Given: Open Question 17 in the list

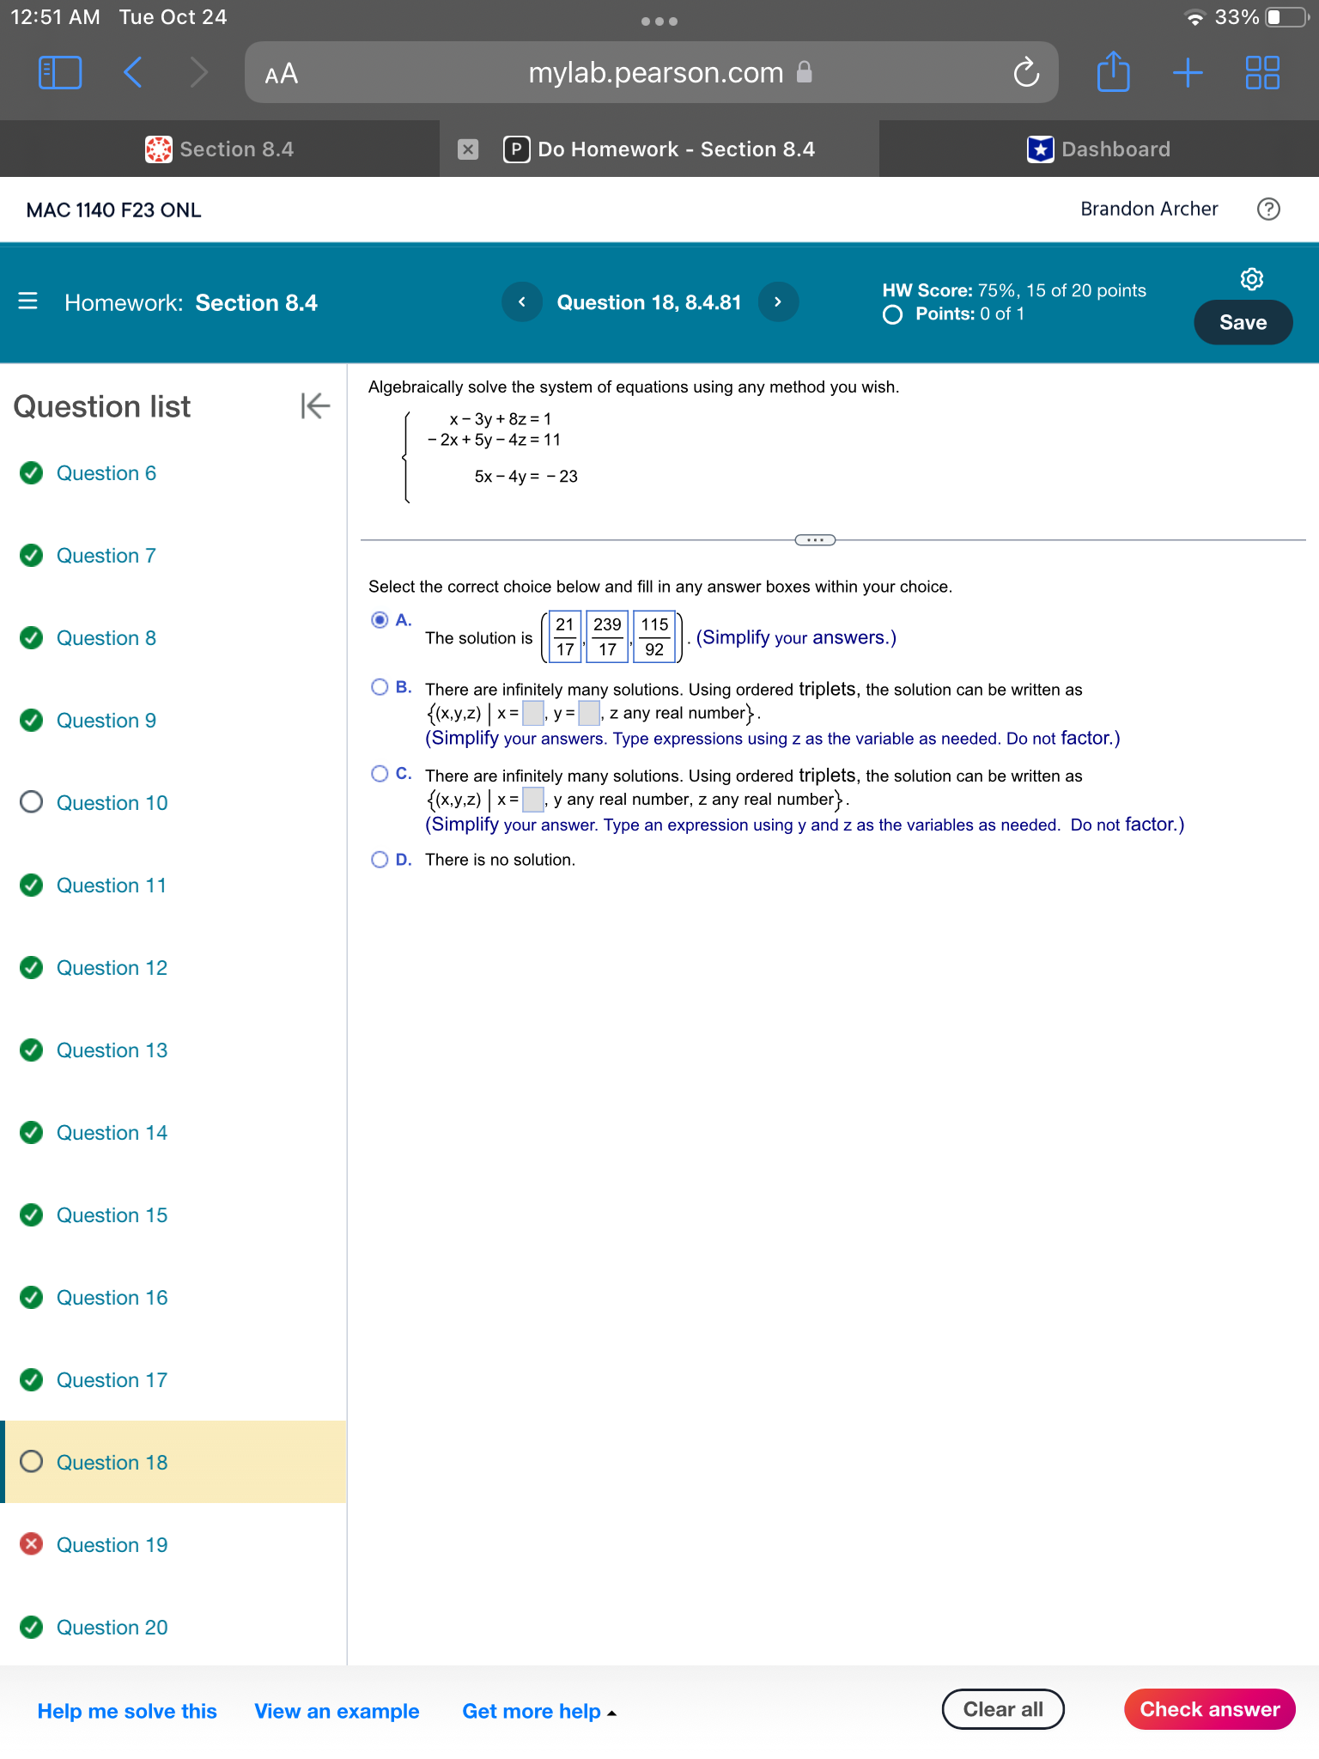Looking at the screenshot, I should click(112, 1380).
